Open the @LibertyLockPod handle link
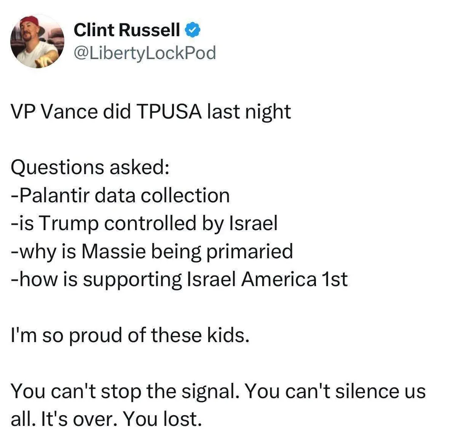The width and height of the screenshot is (459, 448). [145, 53]
